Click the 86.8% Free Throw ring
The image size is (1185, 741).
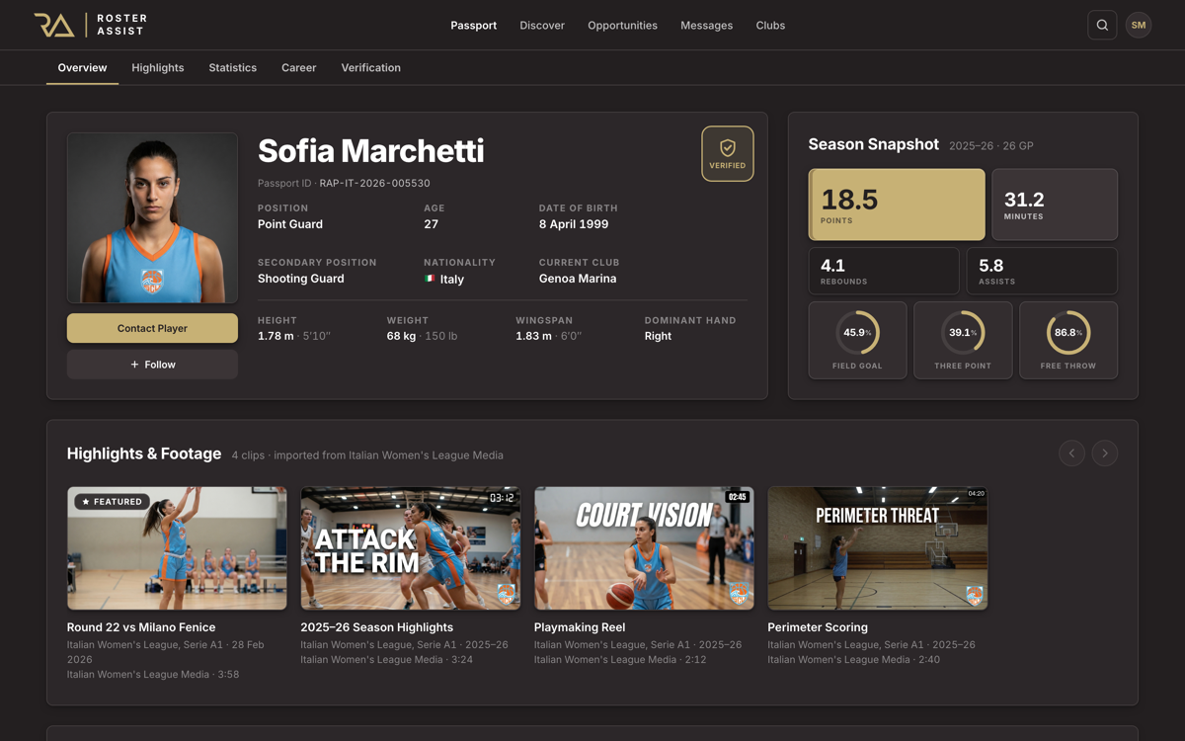coord(1068,333)
